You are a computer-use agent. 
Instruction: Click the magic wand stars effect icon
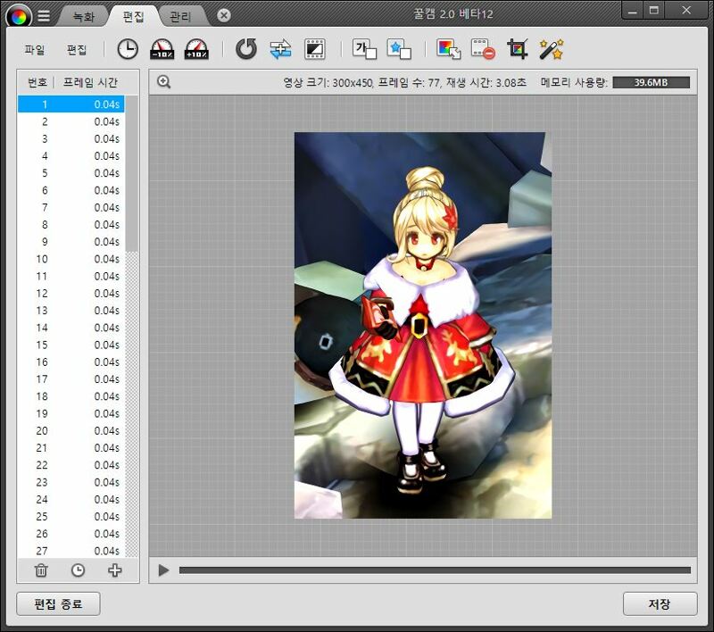click(552, 49)
